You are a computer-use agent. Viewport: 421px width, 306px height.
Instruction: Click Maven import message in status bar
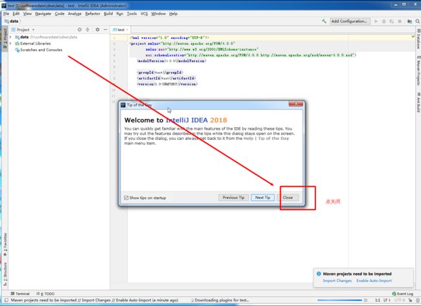pyautogui.click(x=95, y=300)
